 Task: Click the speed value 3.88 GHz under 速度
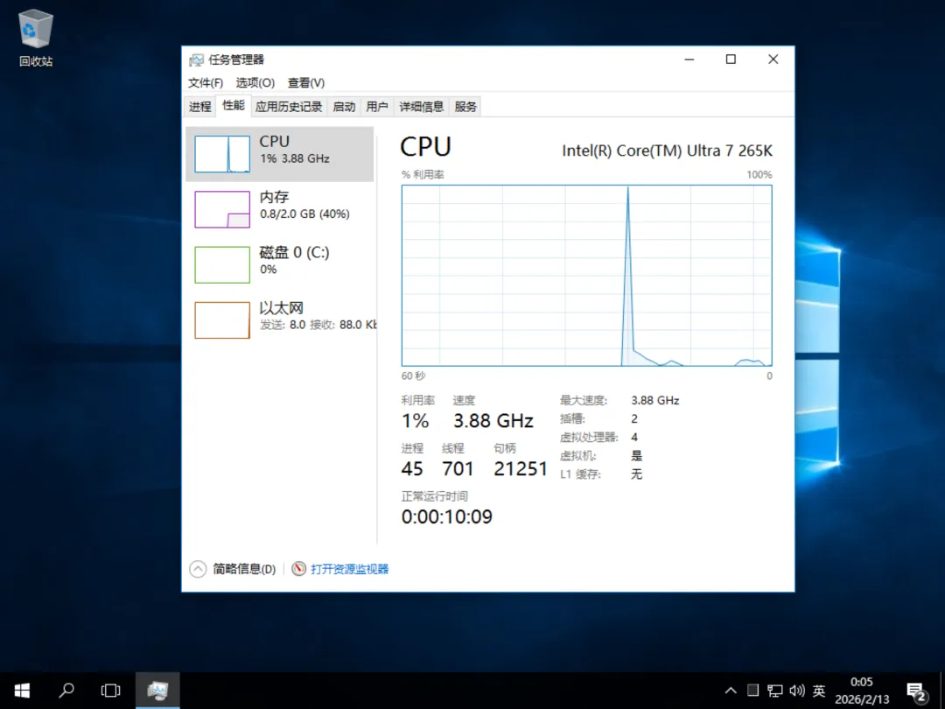point(493,421)
